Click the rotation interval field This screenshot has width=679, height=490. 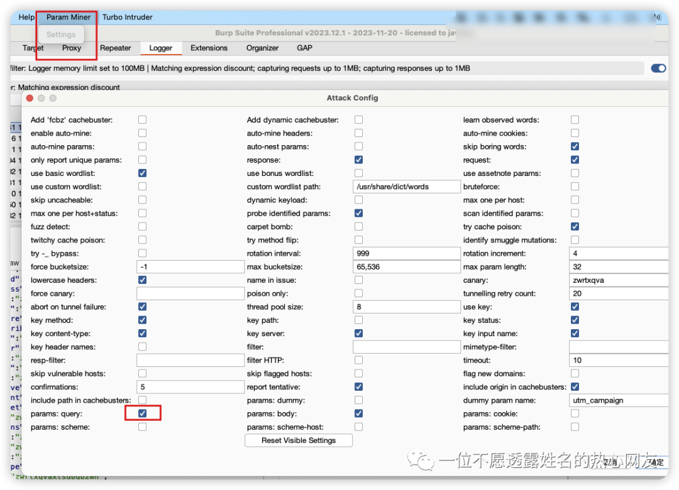click(406, 253)
